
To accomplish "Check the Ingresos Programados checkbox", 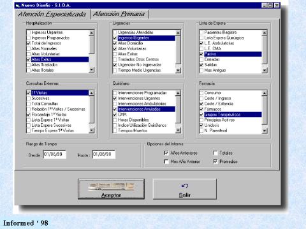I will pyautogui.click(x=29, y=38).
